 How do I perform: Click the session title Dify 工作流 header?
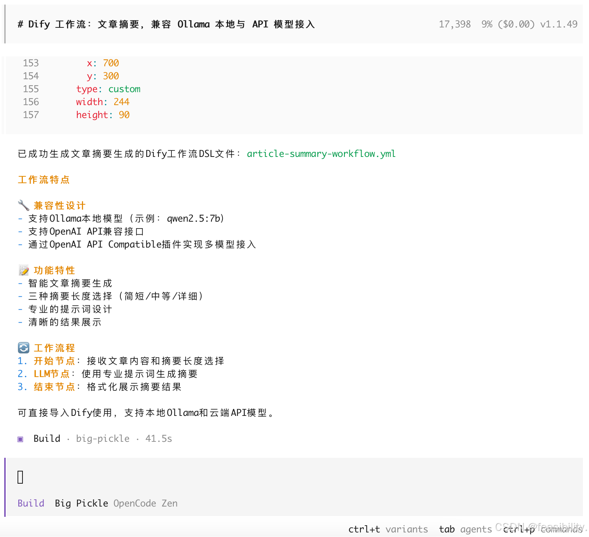point(166,24)
